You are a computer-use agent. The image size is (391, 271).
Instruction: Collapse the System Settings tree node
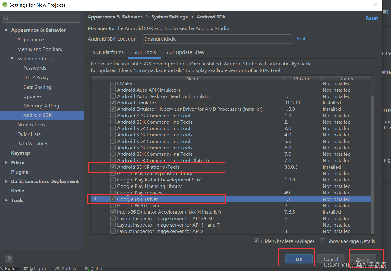tap(12, 58)
